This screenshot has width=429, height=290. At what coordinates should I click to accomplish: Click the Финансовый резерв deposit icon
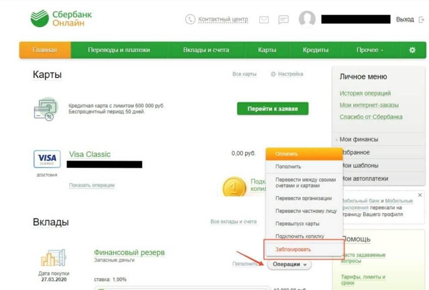(54, 258)
